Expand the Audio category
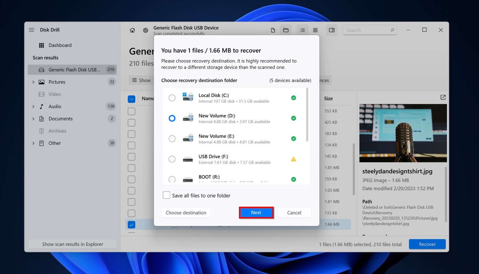The height and width of the screenshot is (274, 479). pyautogui.click(x=33, y=106)
